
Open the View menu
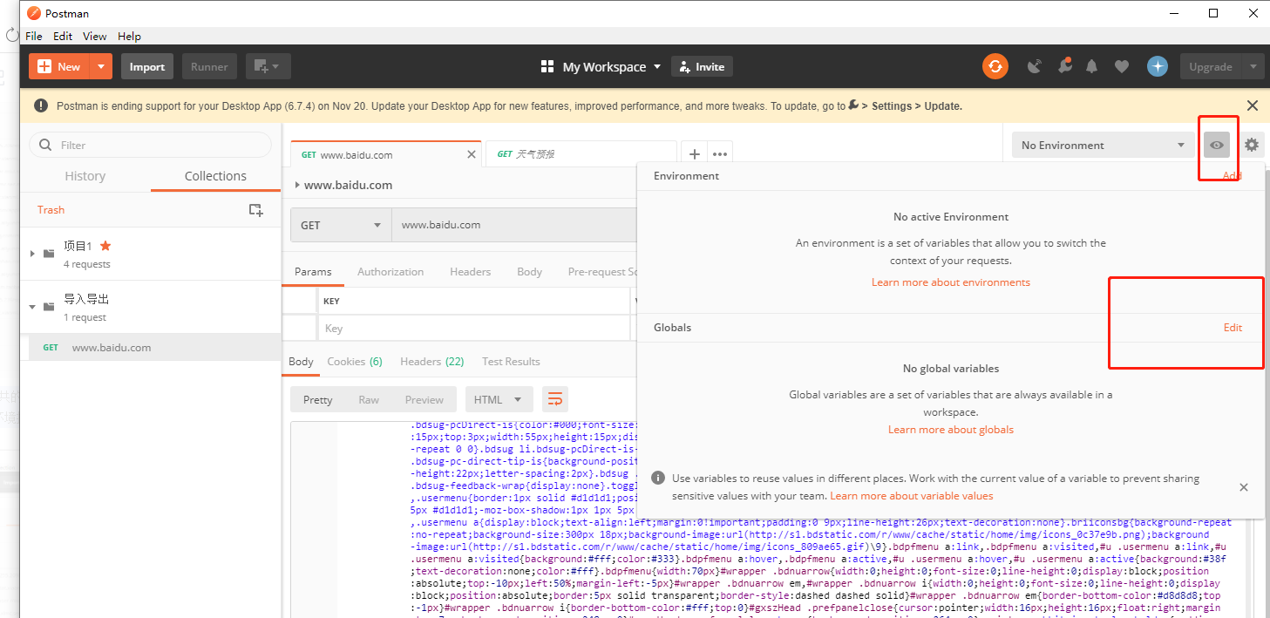pos(95,37)
